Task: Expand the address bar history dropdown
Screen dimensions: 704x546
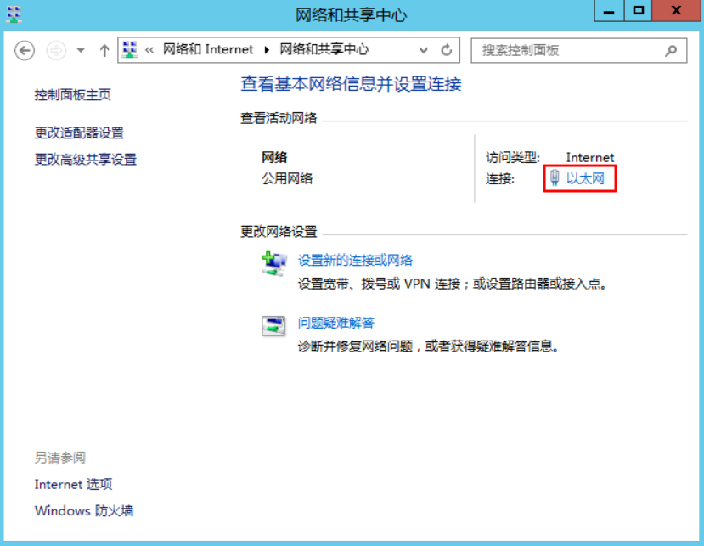Action: [x=424, y=50]
